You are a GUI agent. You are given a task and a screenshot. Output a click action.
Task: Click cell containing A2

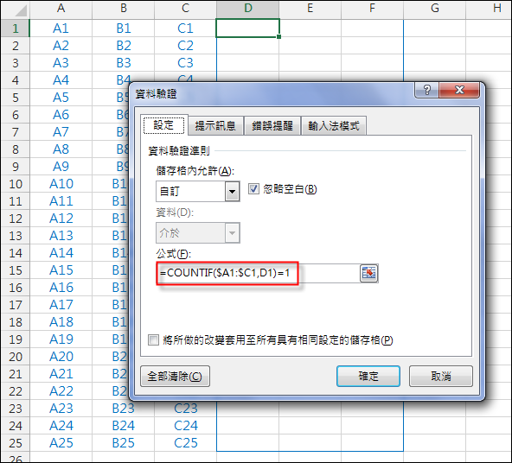61,46
